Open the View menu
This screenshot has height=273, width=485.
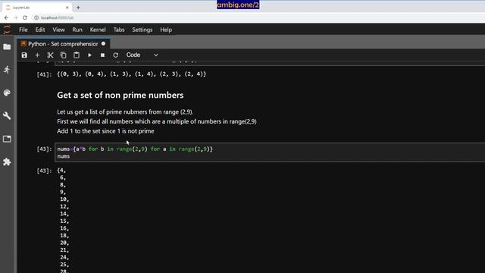click(x=58, y=30)
